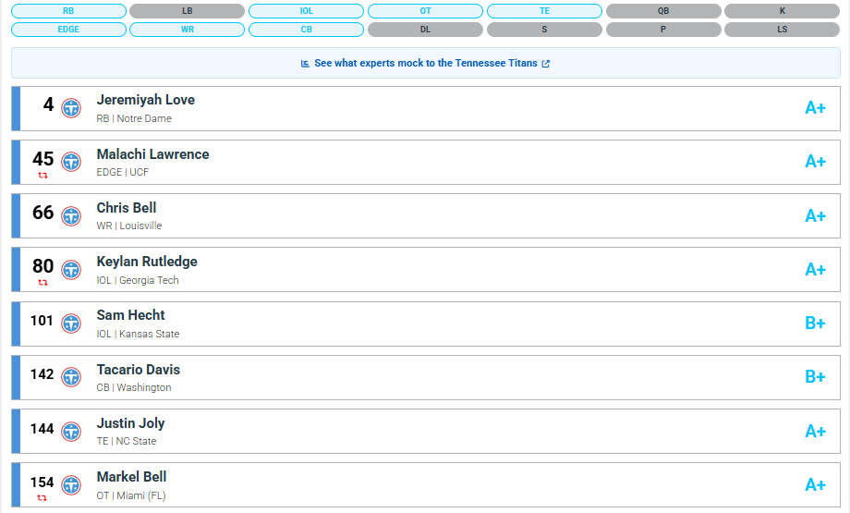Click pick number 144
850x513 pixels.
(x=42, y=429)
